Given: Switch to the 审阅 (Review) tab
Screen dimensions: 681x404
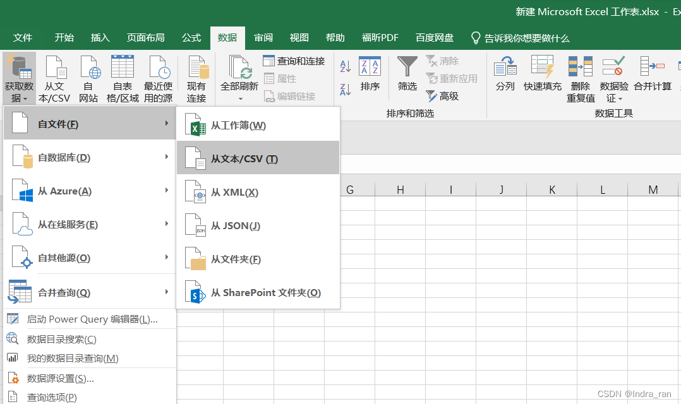Looking at the screenshot, I should (263, 38).
